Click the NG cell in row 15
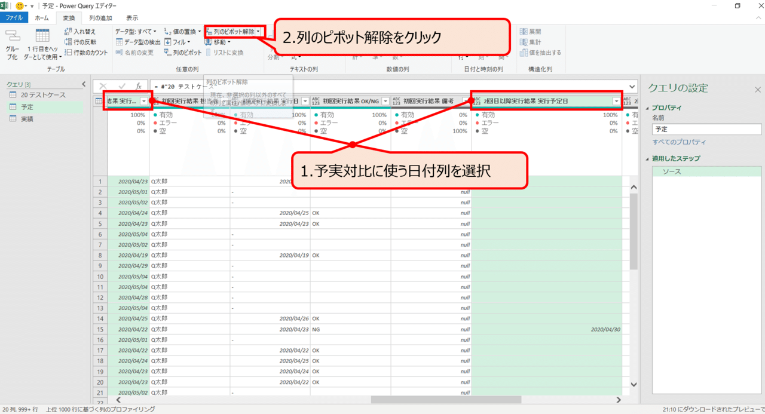The image size is (765, 414). click(x=351, y=329)
